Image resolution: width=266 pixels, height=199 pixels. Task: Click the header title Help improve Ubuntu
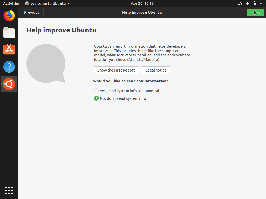(142, 12)
